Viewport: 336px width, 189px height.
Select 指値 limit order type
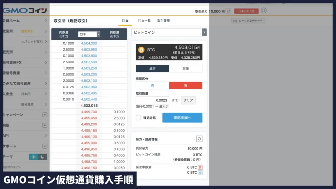point(186,69)
